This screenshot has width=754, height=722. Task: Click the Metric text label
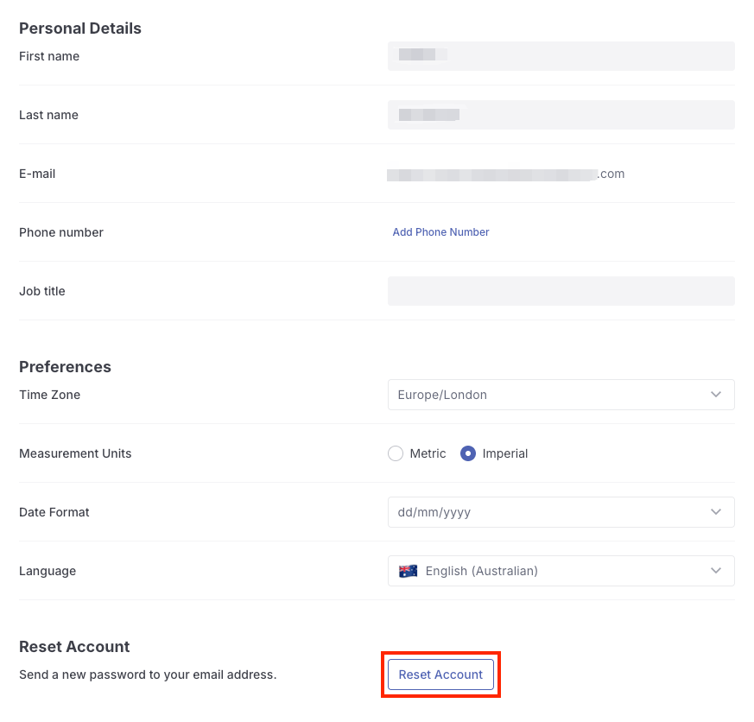pos(428,453)
